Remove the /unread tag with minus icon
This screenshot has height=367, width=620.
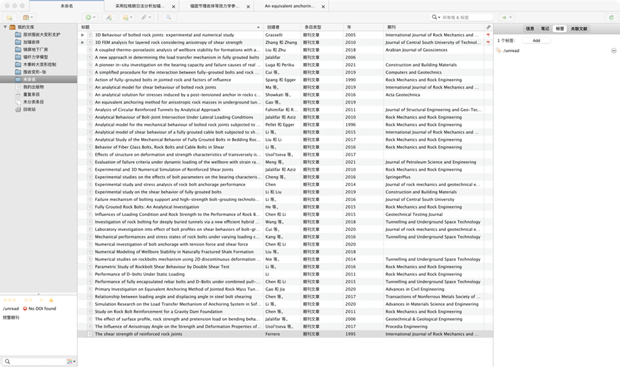pos(614,51)
